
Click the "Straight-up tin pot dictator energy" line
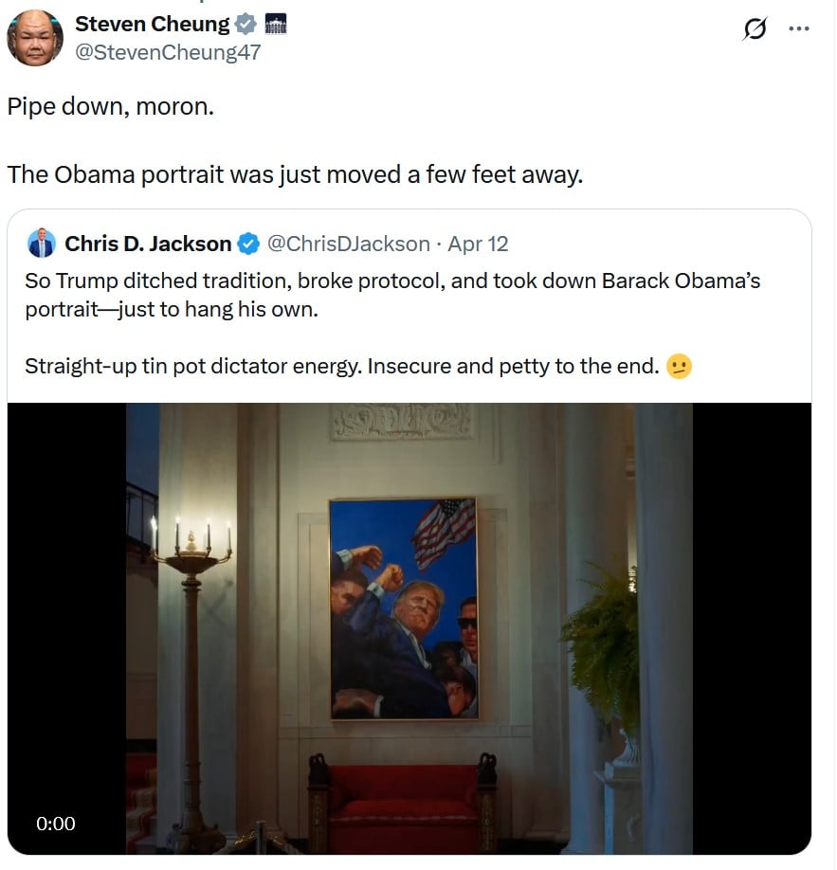pyautogui.click(x=341, y=366)
